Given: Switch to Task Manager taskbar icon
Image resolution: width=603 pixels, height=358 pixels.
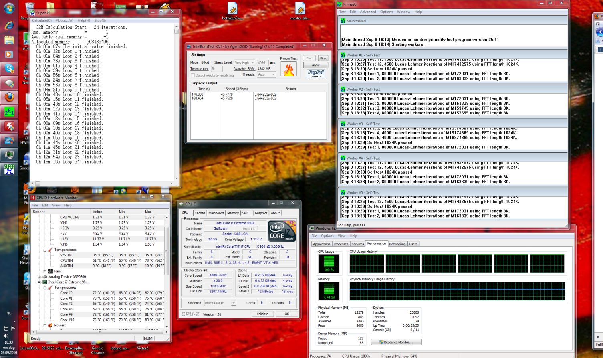Looking at the screenshot, I should click(x=9, y=155).
